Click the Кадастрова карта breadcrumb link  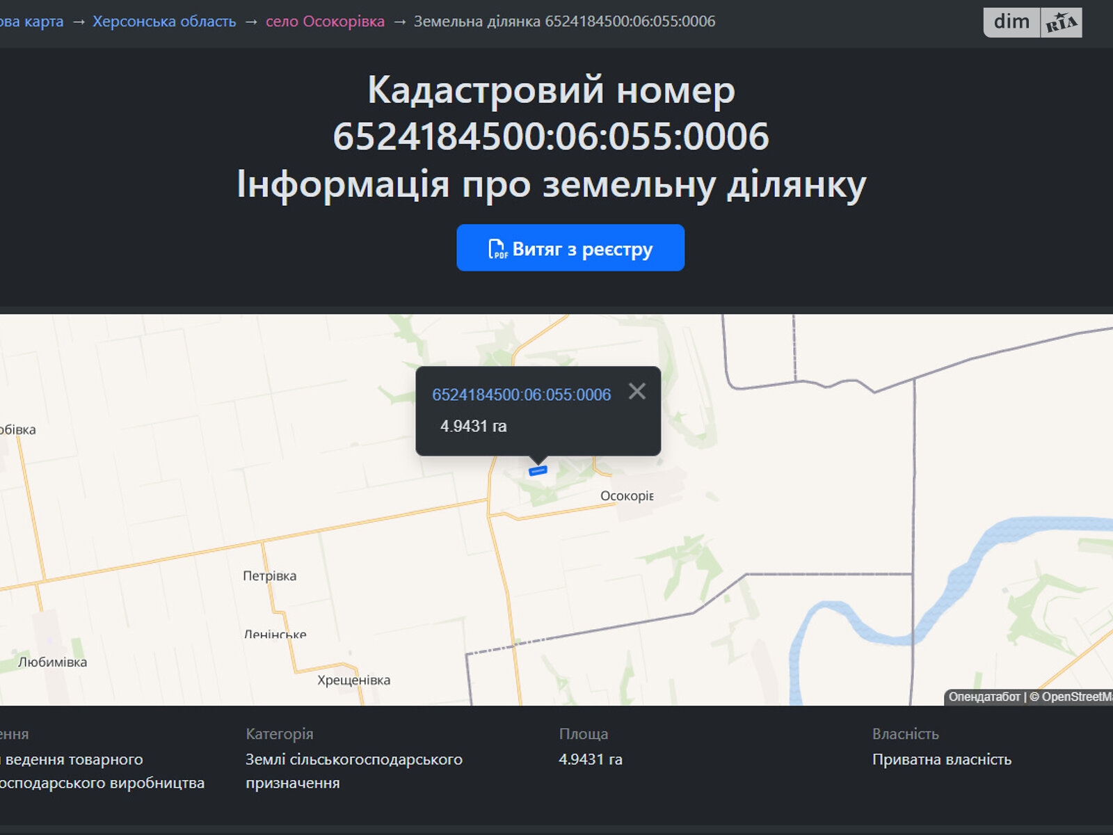point(31,22)
